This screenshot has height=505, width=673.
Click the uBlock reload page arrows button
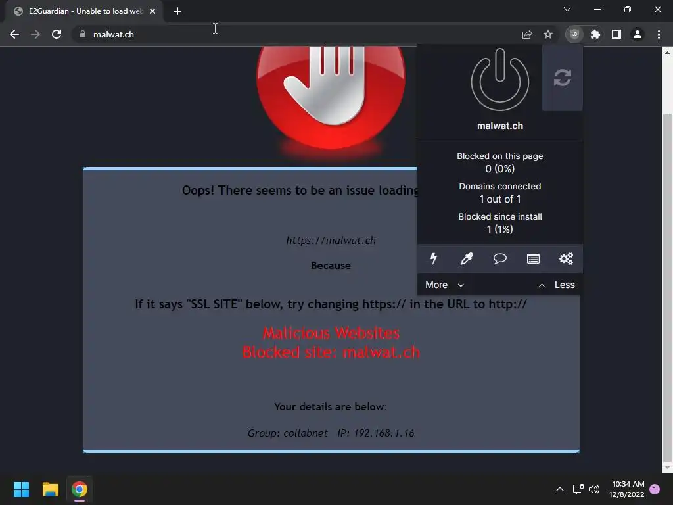point(563,78)
